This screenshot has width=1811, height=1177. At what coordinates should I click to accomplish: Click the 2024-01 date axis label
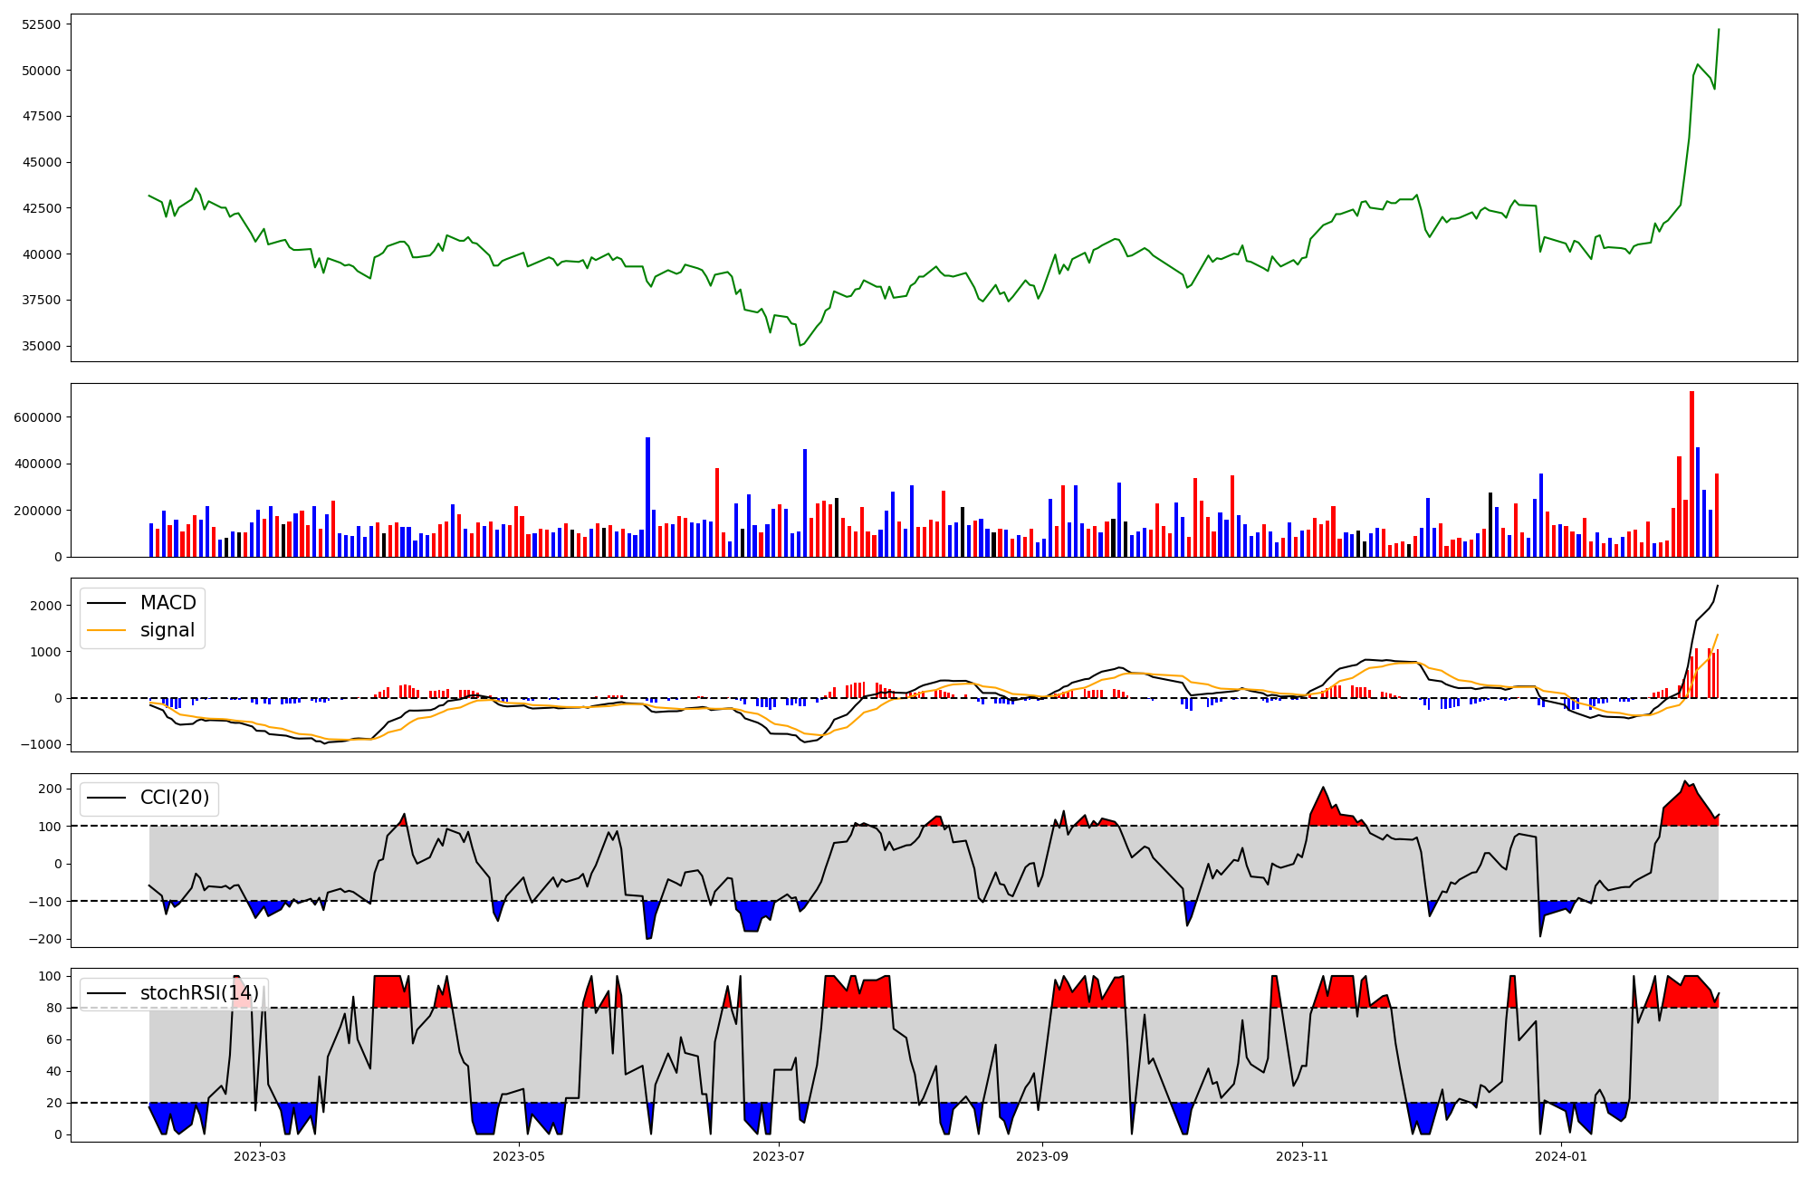click(x=1561, y=1155)
